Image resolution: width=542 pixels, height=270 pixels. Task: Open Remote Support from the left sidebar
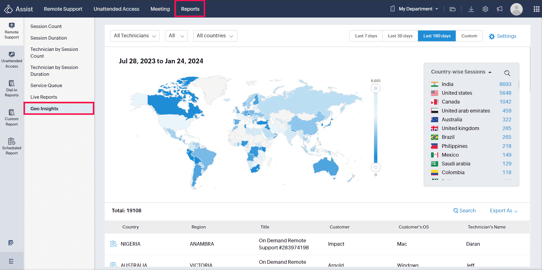[x=12, y=31]
